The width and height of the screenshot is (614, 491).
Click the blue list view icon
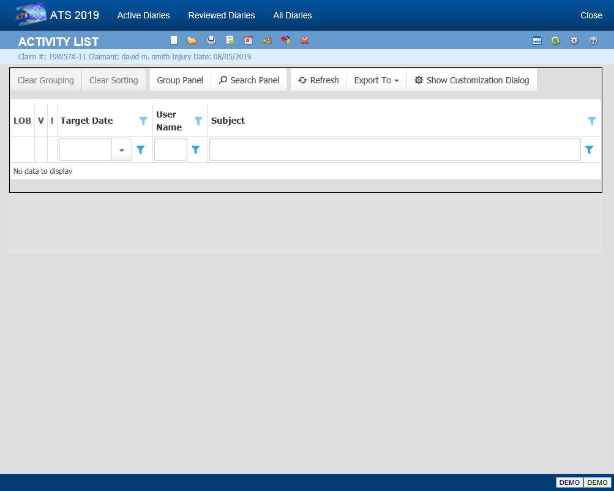coord(537,40)
